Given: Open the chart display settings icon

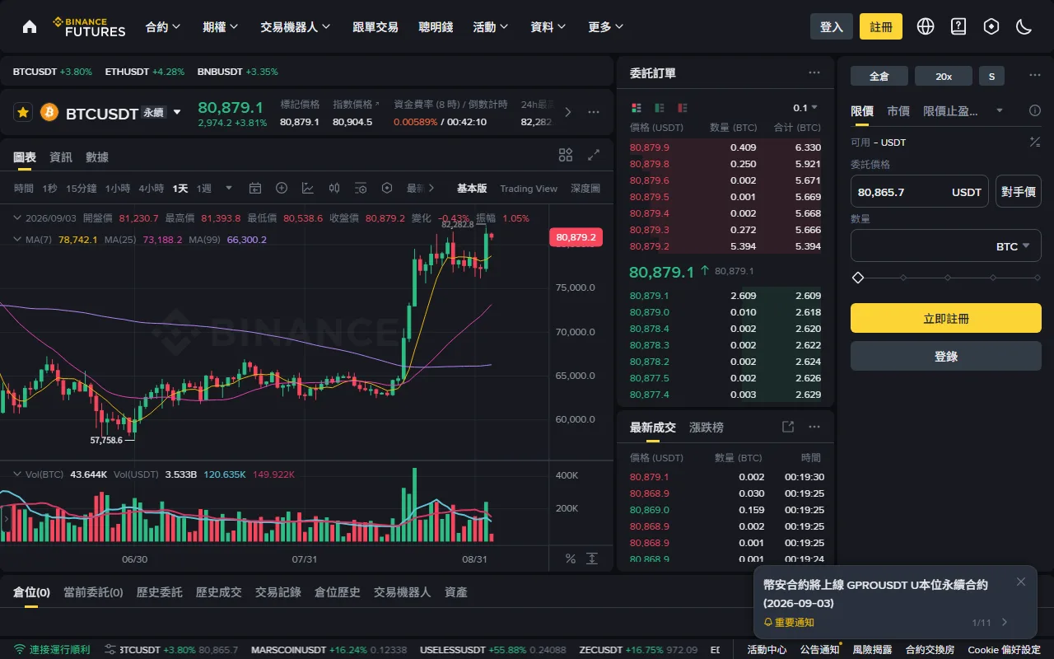Looking at the screenshot, I should click(x=361, y=188).
